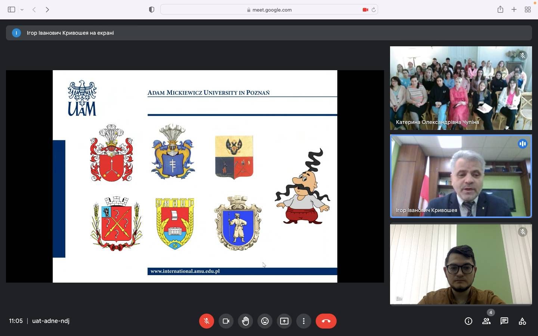The height and width of the screenshot is (336, 538).
Task: Open the emoji reactions panel
Action: click(265, 321)
